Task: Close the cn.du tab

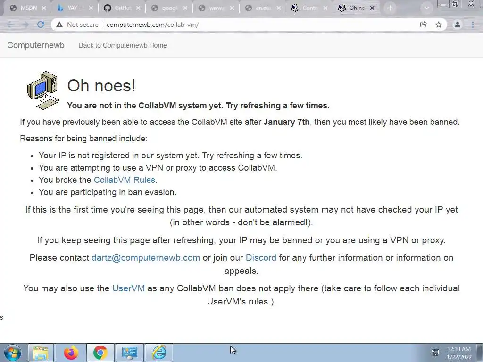Action: click(x=279, y=8)
